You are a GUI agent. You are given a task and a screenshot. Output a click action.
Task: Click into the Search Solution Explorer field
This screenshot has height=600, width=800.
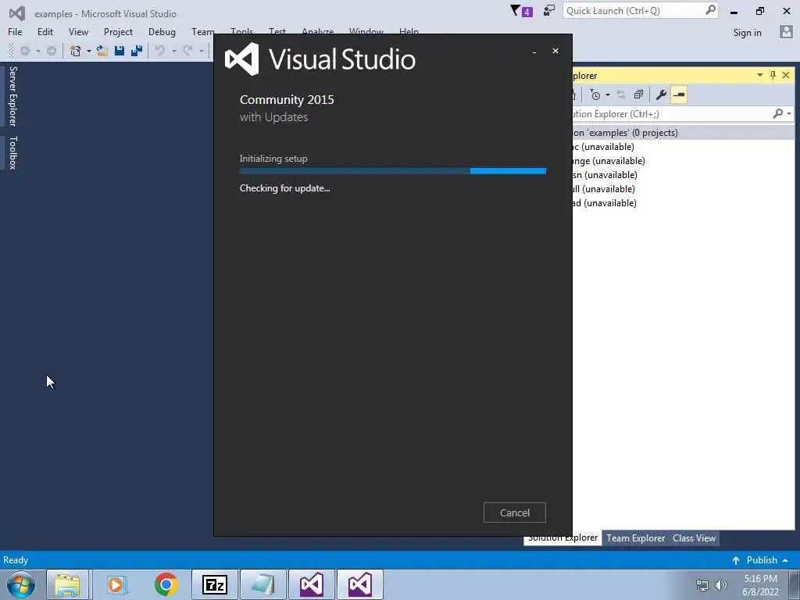[x=670, y=113]
